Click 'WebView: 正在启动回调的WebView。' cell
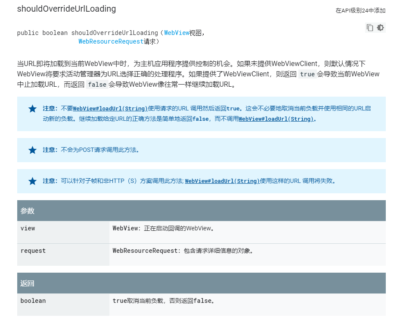403x324 pixels. 247,232
